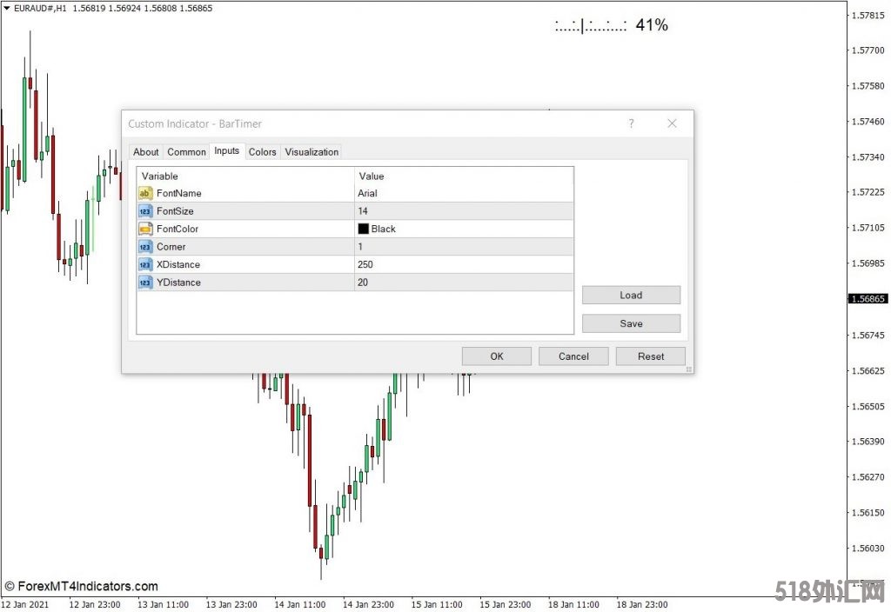The height and width of the screenshot is (612, 891).
Task: Switch to the Visualization tab
Action: pos(312,152)
